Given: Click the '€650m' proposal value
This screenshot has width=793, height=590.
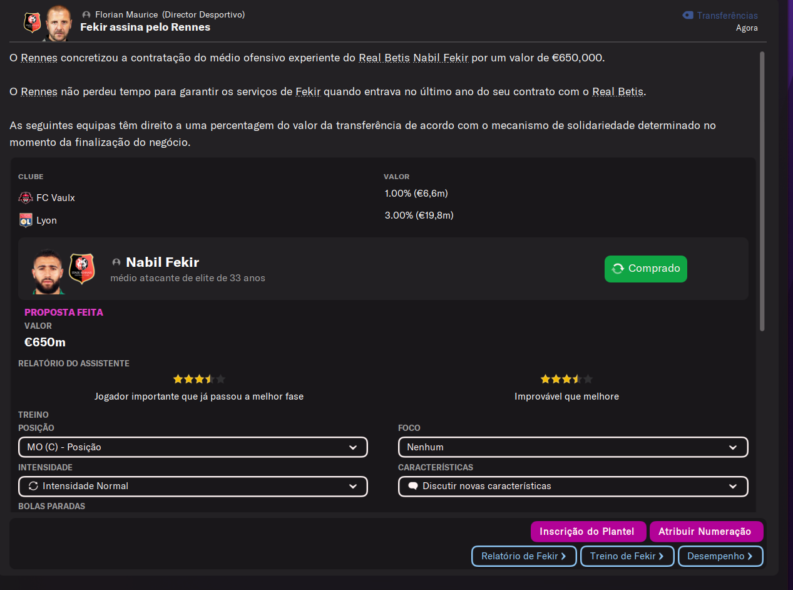Looking at the screenshot, I should (45, 343).
